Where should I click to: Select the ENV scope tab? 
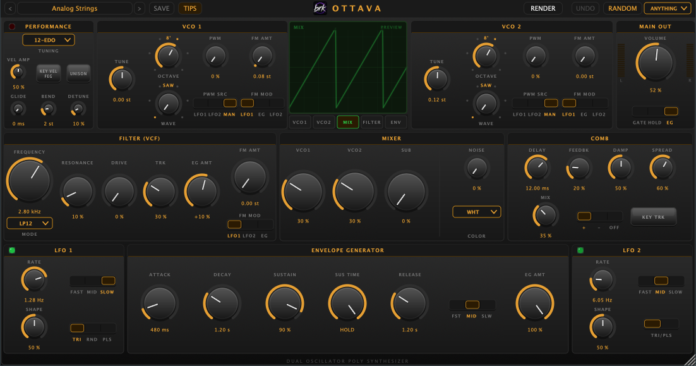pos(395,122)
